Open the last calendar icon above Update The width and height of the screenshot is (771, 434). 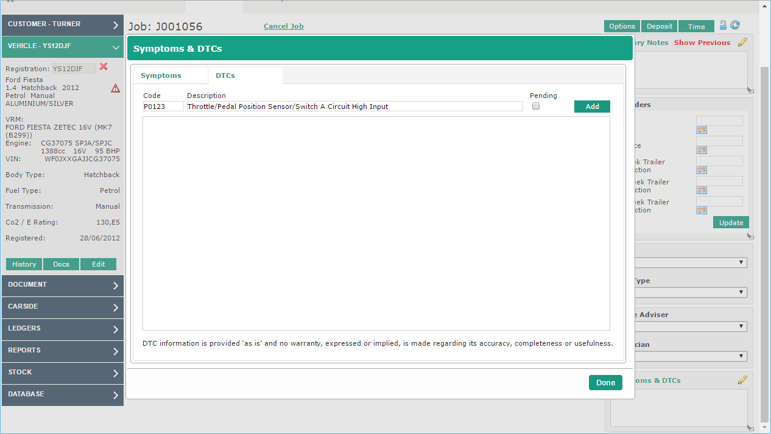coord(702,210)
